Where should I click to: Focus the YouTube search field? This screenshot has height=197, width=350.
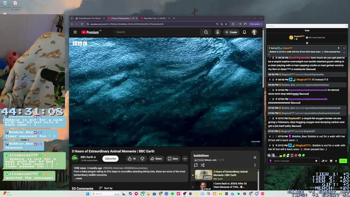click(x=157, y=32)
